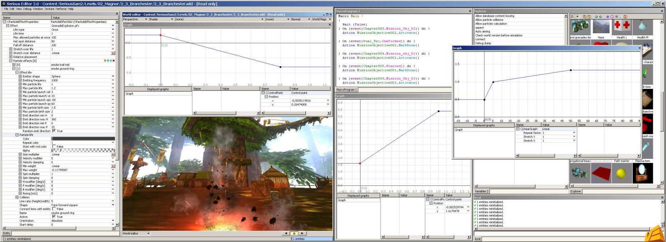Select the Entity tab at bottom left
The width and height of the screenshot is (666, 242).
coord(6,233)
